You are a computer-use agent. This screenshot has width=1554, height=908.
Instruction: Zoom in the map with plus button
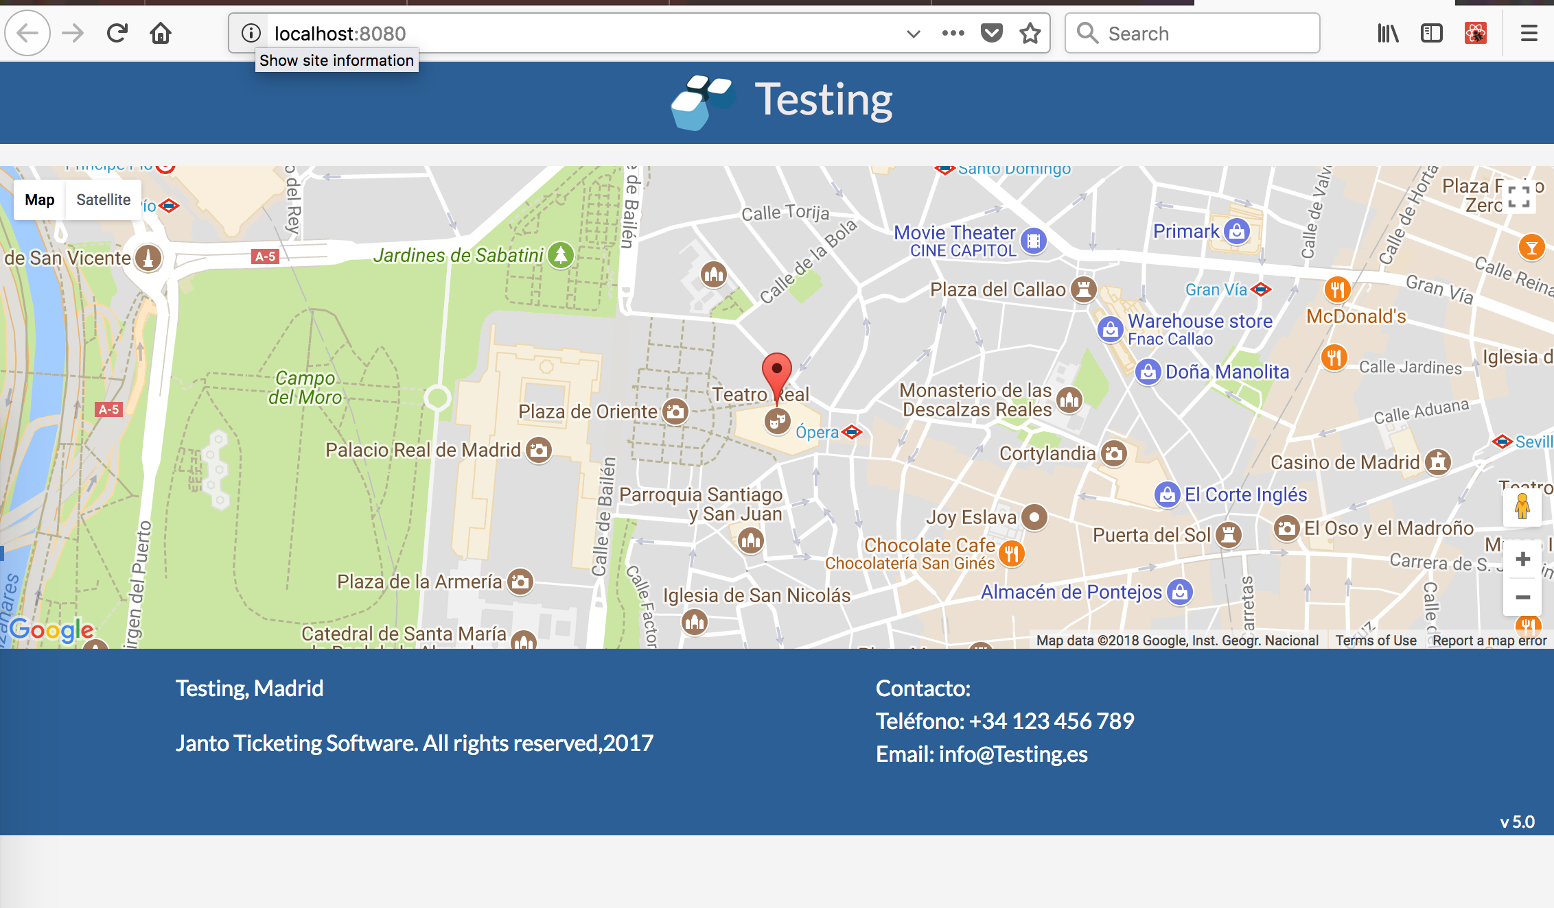point(1522,559)
